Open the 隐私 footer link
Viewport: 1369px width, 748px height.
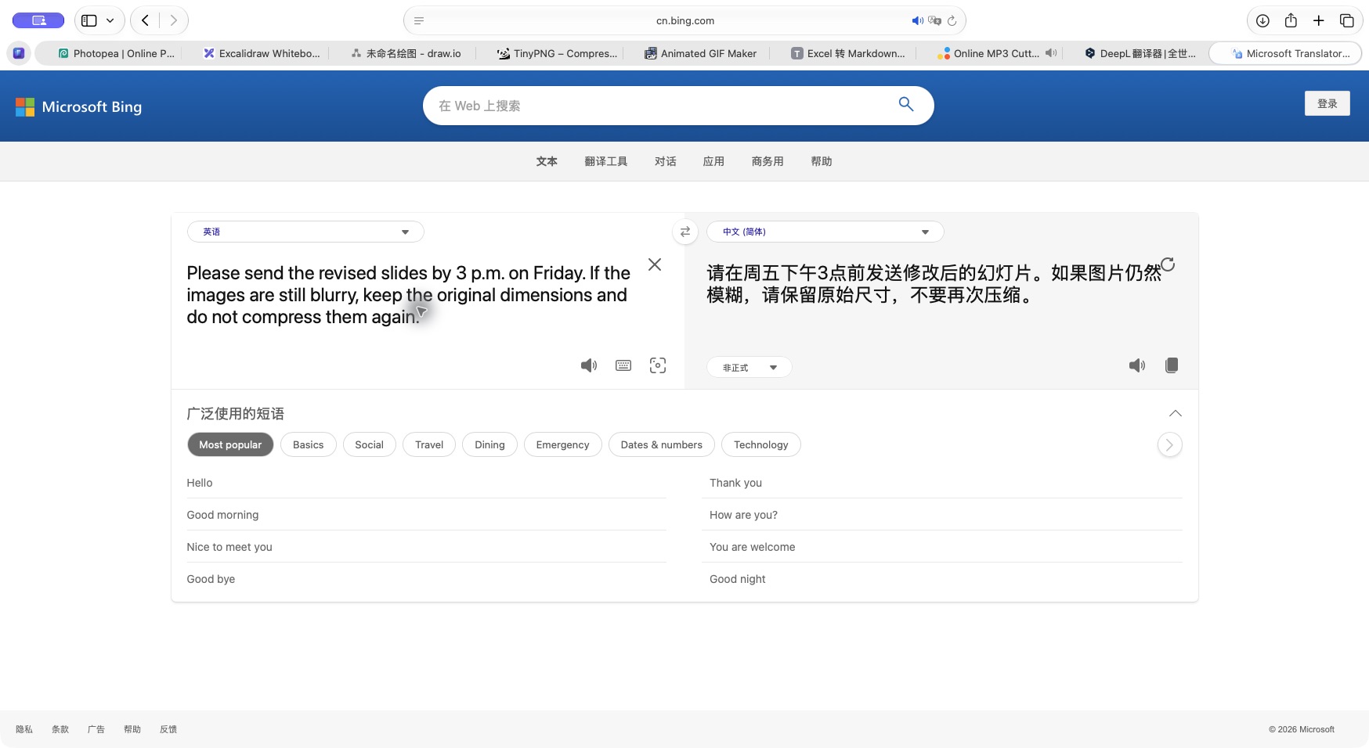click(24, 729)
